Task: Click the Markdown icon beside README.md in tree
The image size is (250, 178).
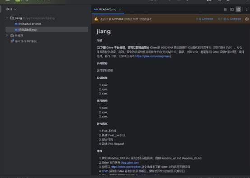Action: [17, 30]
